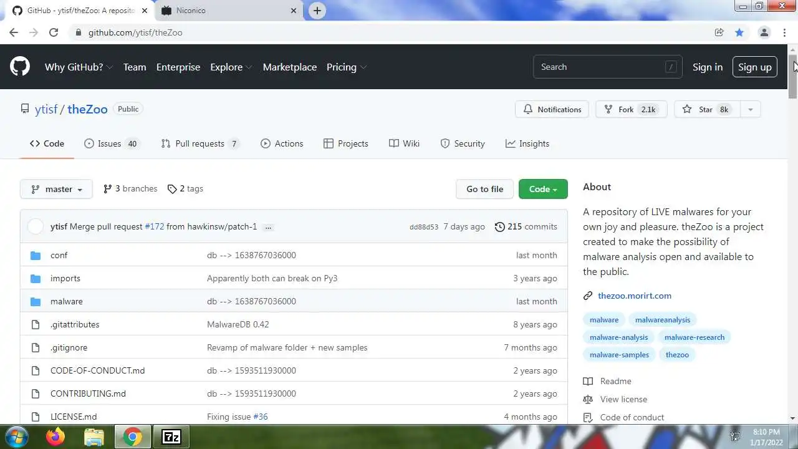Viewport: 798px width, 449px height.
Task: Open the Why GitHub? dropdown
Action: pyautogui.click(x=79, y=67)
